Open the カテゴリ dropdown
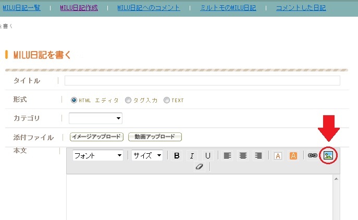 tap(95, 118)
